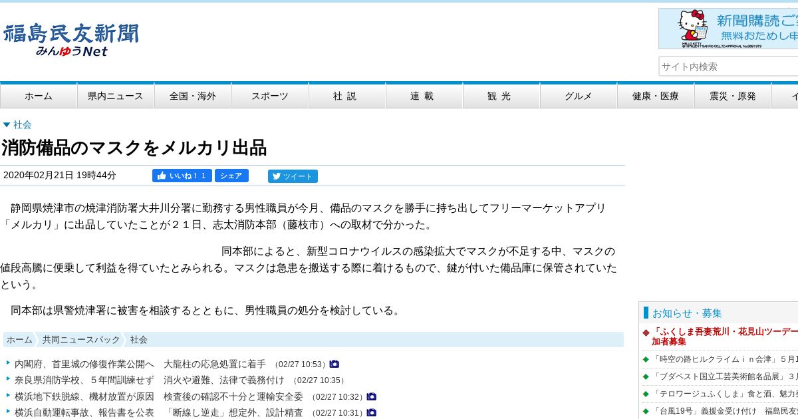Open the 横浜自動運転事故、報告書を公表 article
The height and width of the screenshot is (419, 798).
pos(159,412)
